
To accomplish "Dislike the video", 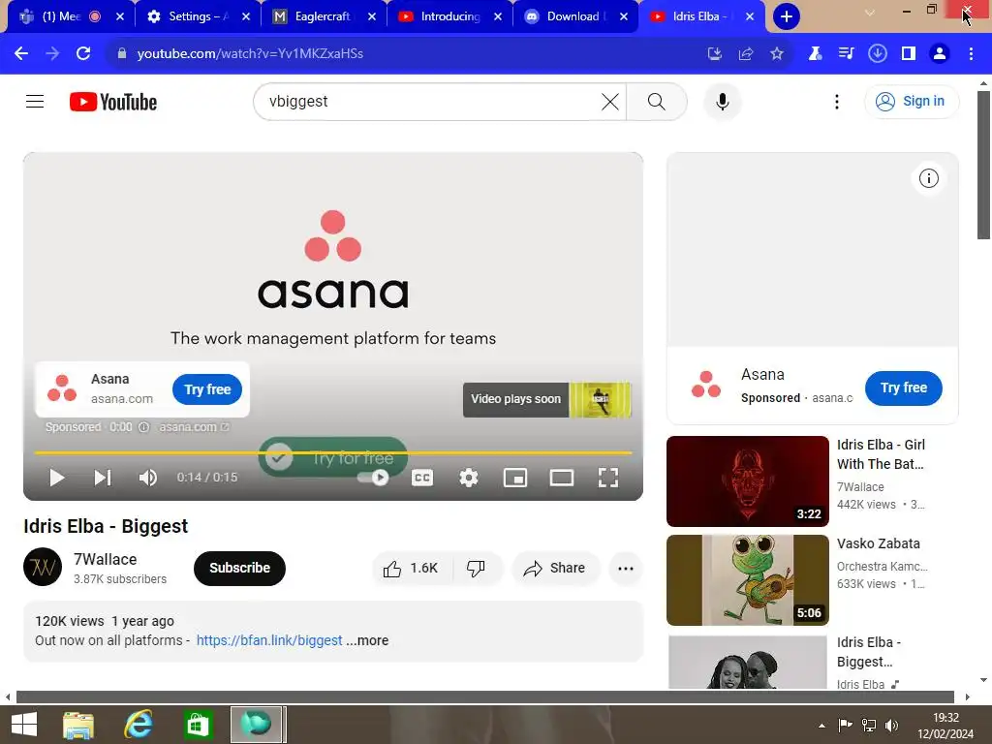I will [477, 568].
